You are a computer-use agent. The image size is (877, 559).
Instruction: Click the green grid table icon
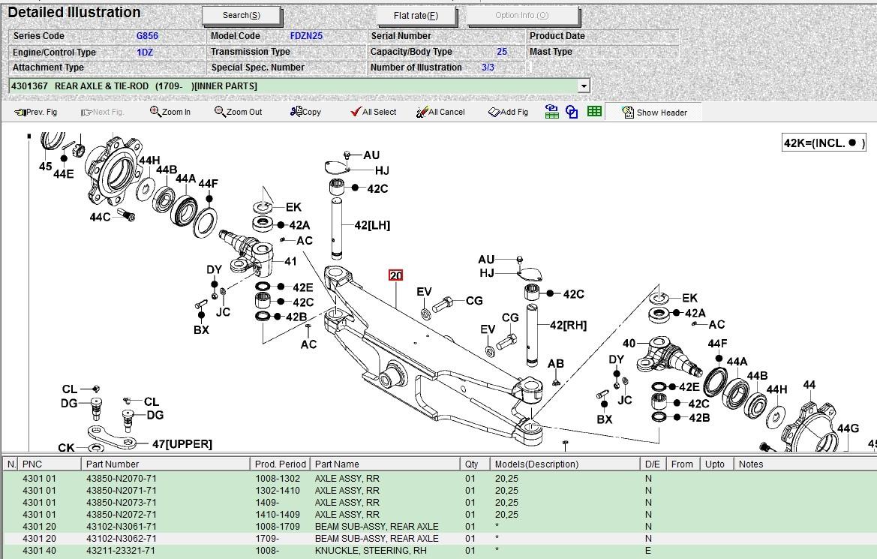(594, 112)
